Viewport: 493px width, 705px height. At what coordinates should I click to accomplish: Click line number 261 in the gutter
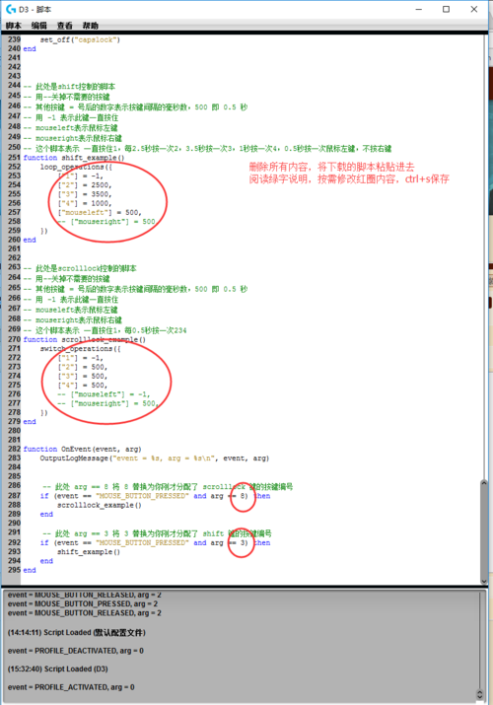(15, 248)
